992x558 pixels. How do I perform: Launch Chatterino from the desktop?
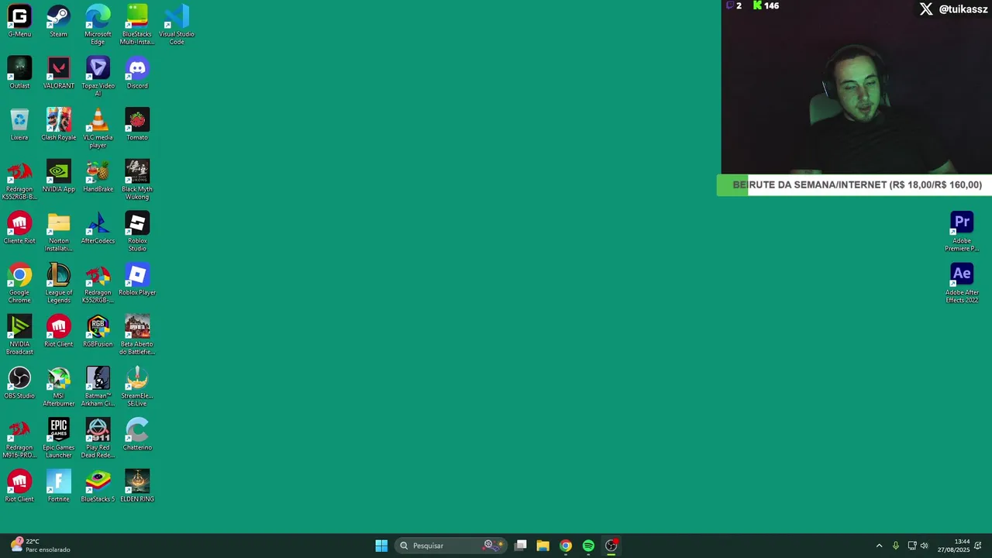[x=137, y=435]
